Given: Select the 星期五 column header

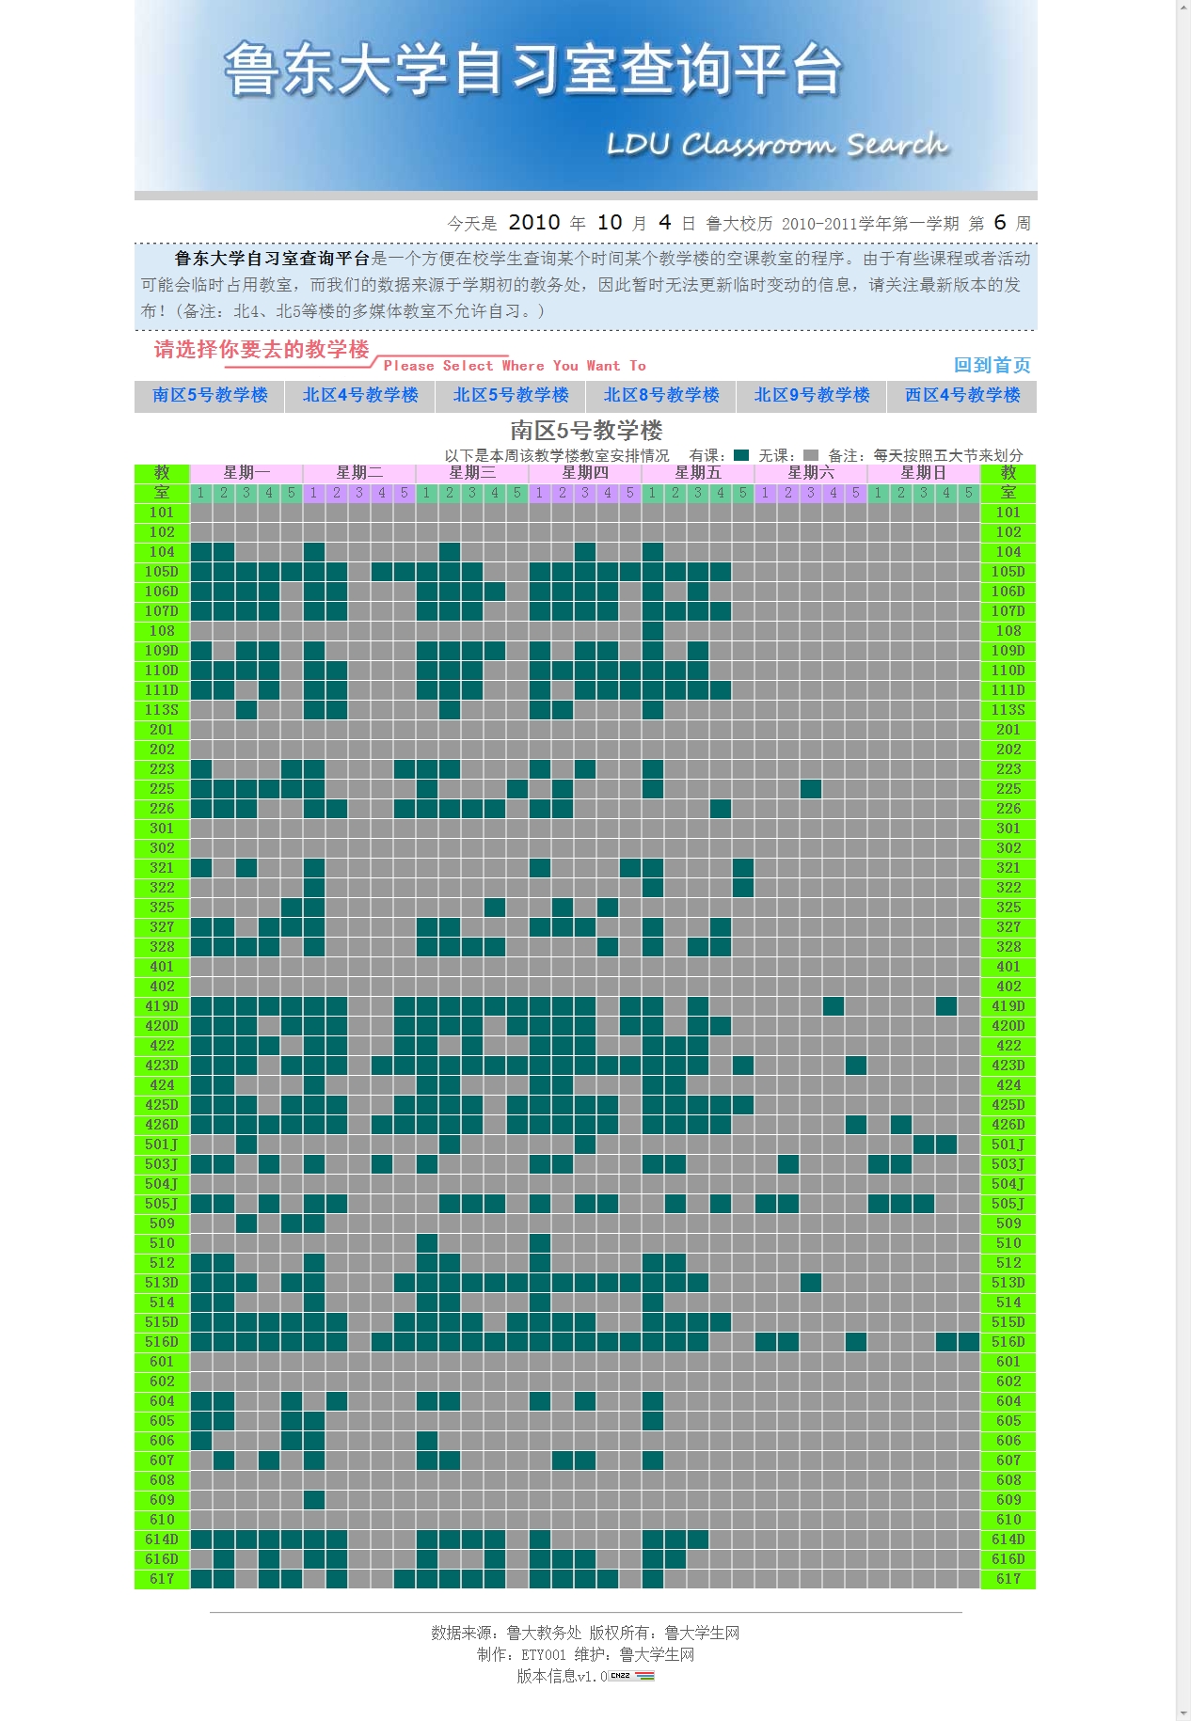Looking at the screenshot, I should 698,473.
